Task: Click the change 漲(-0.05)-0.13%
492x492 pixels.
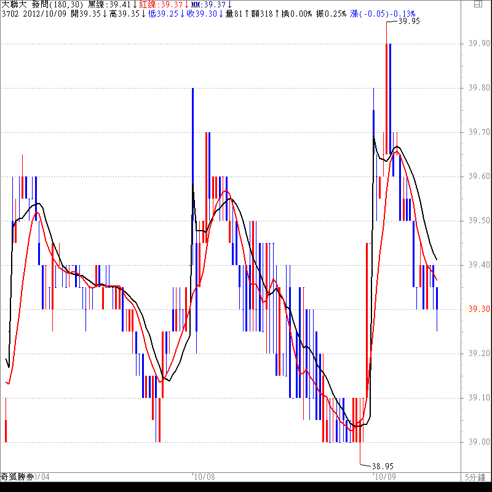Action: 383,14
